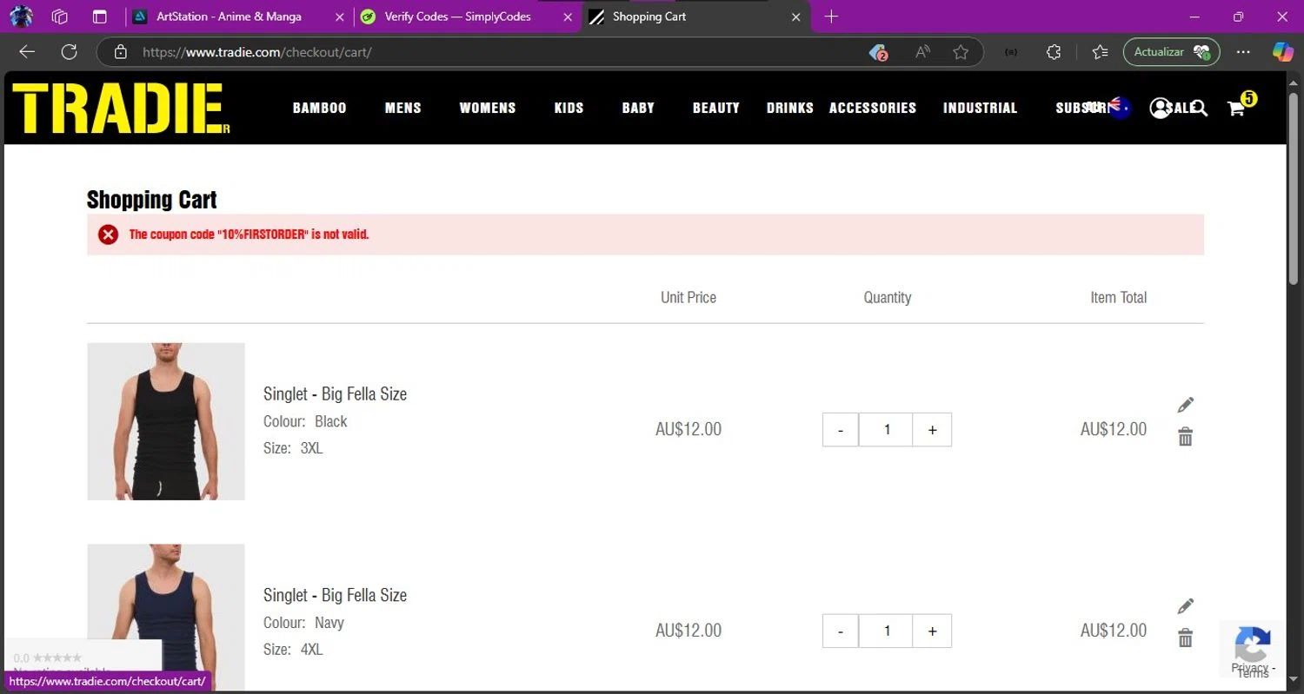The width and height of the screenshot is (1304, 694).
Task: Click quantity field of navy singlet
Action: 886,631
